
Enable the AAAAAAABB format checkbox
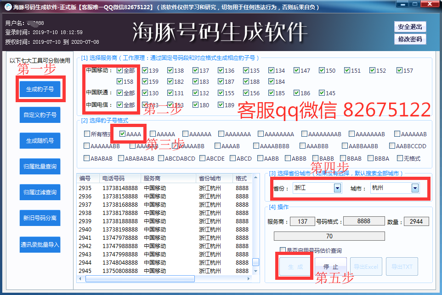86,146
